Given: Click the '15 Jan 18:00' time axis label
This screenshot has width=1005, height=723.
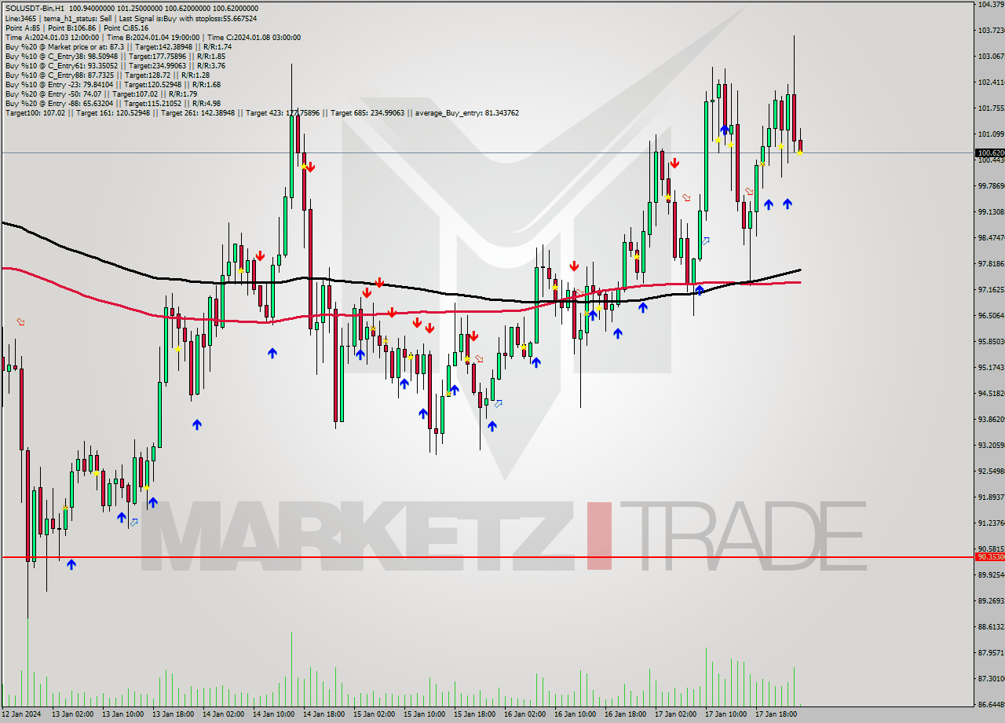Looking at the screenshot, I should (473, 714).
